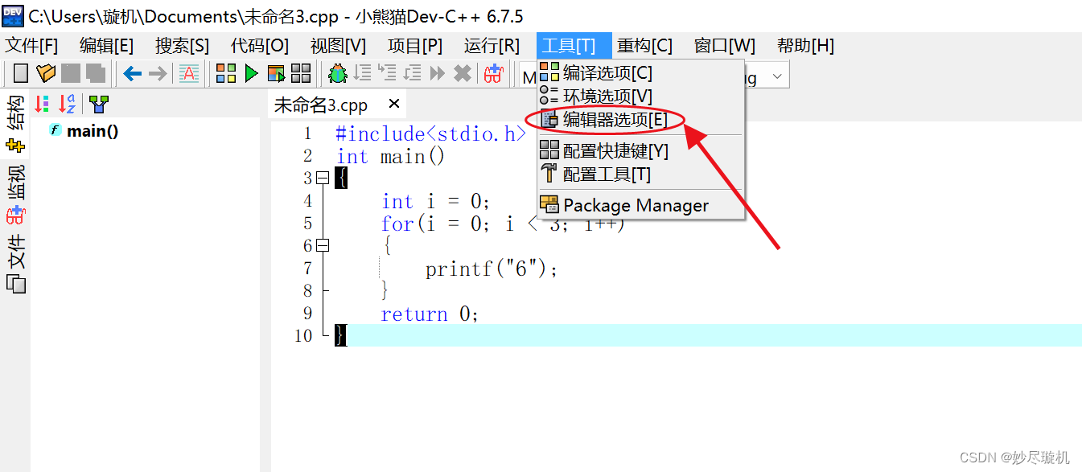Click Package Manager in the Tools menu
The width and height of the screenshot is (1082, 472).
[x=636, y=204]
